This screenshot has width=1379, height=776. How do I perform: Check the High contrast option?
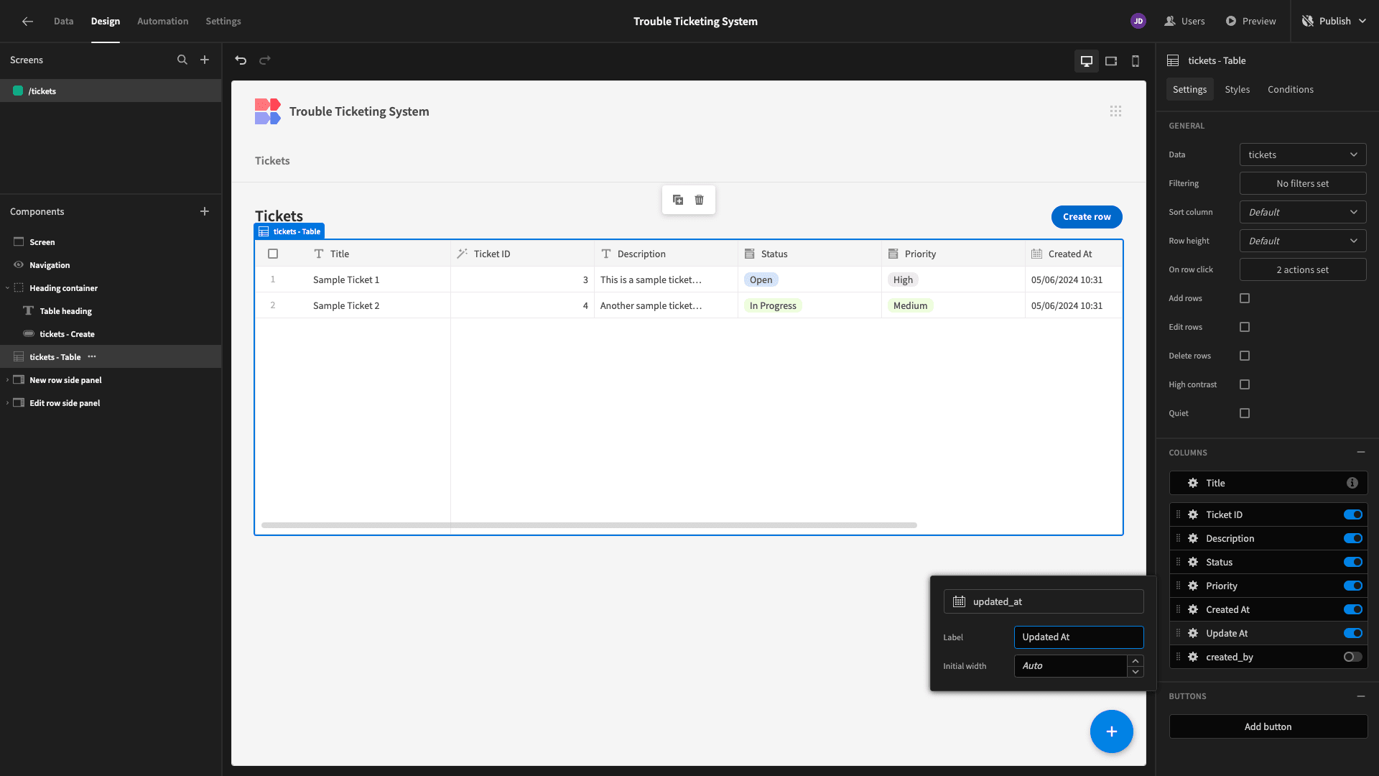(x=1245, y=384)
